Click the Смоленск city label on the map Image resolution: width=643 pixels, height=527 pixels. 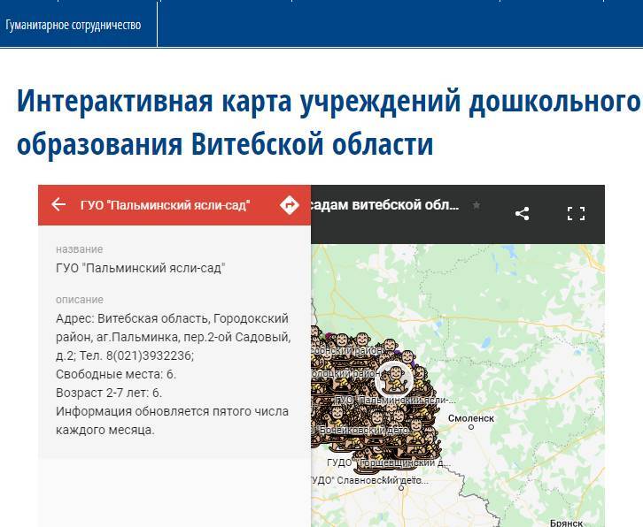tap(470, 417)
